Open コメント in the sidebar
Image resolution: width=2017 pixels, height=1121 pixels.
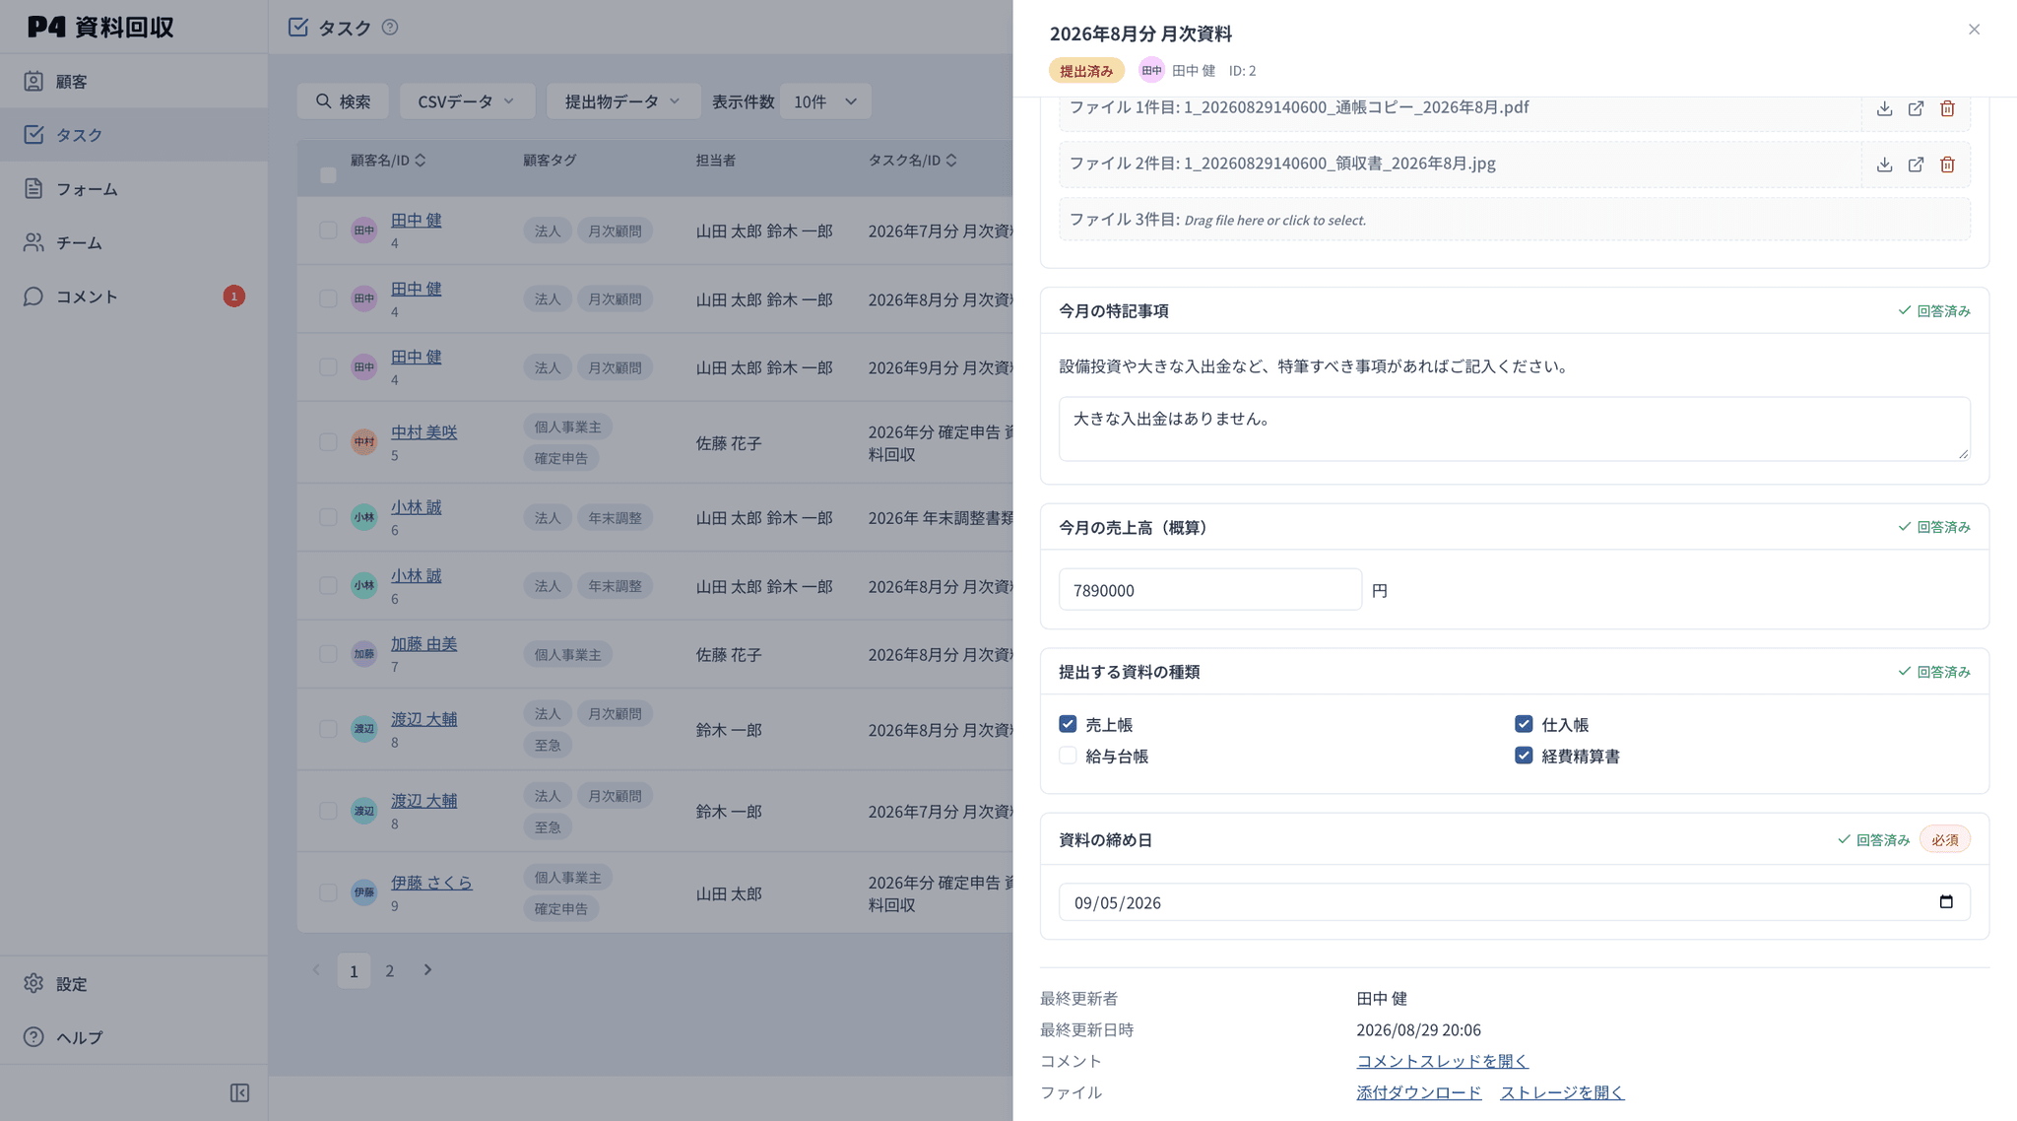click(134, 296)
